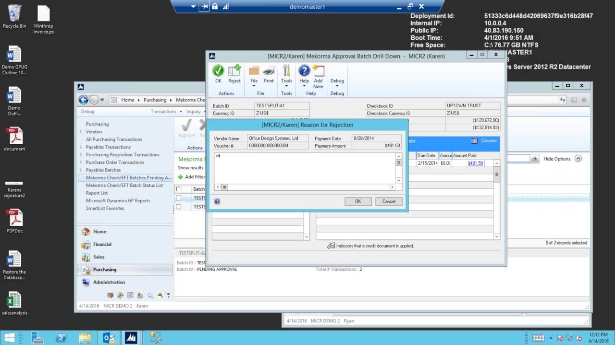Image resolution: width=615 pixels, height=345 pixels.
Task: Open Microsoft Dynamics GP Reports in the navigation pane
Action: click(x=118, y=201)
